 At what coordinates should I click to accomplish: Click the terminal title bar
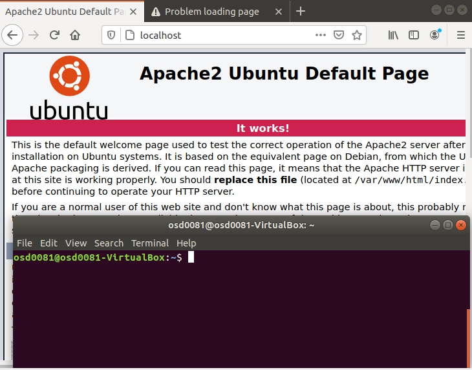(241, 225)
